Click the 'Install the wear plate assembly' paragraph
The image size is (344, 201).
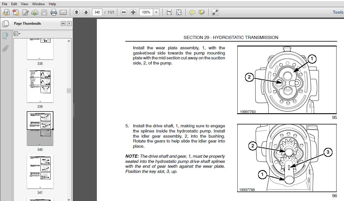coord(179,55)
